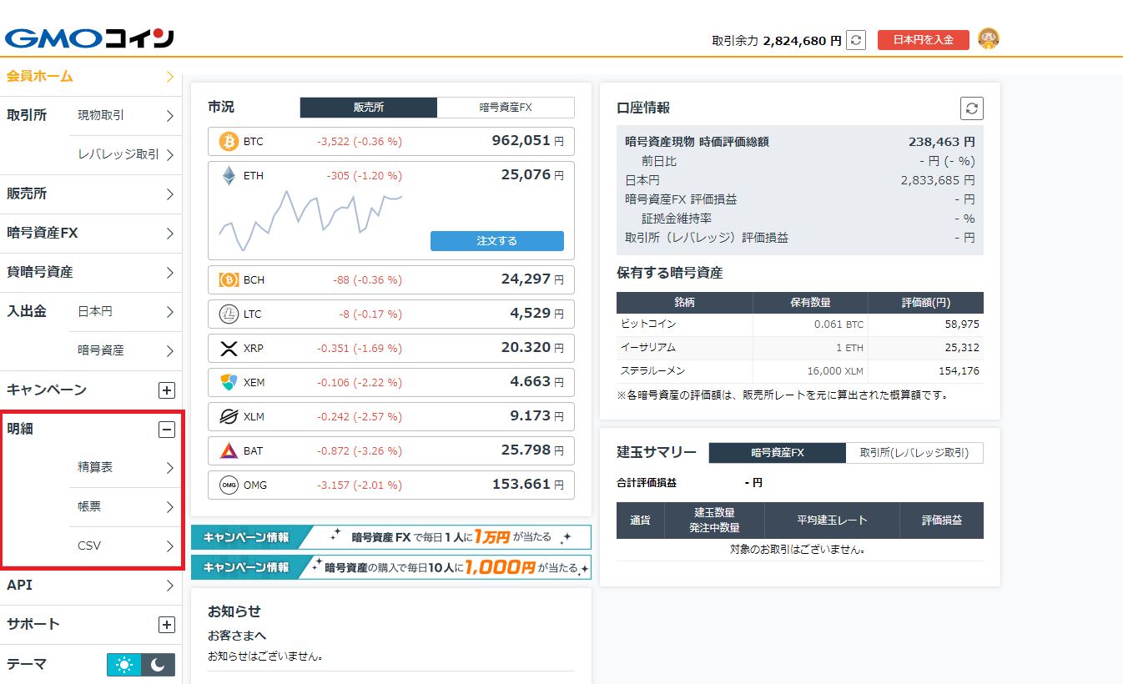The height and width of the screenshot is (684, 1123).
Task: Click the Litecoin LTC icon
Action: [x=229, y=314]
